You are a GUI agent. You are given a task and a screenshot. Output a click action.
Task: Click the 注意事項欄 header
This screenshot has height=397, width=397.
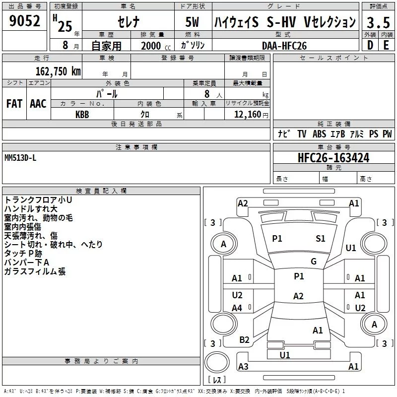pos(136,147)
